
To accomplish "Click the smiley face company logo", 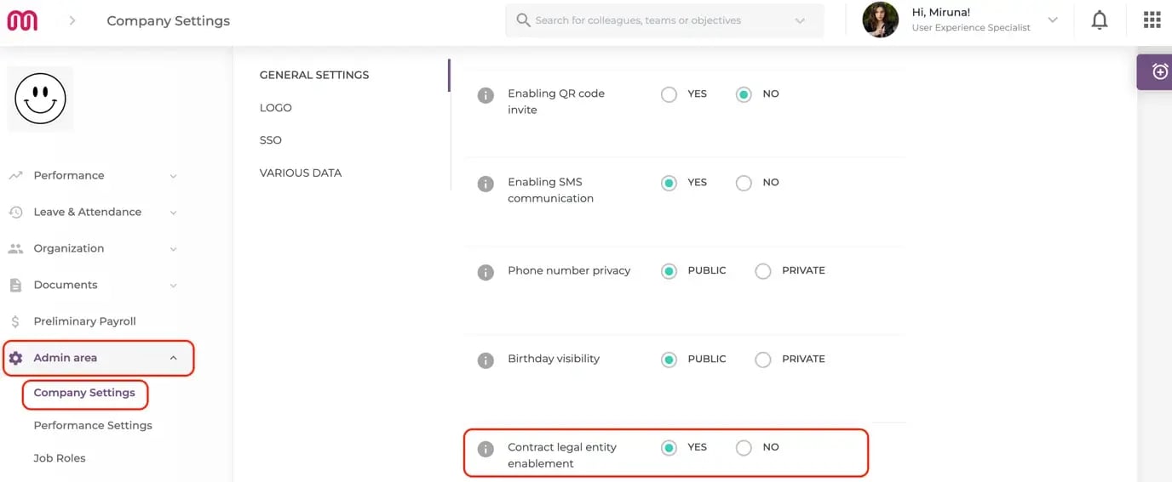I will [40, 99].
